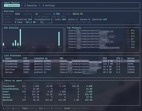Click the j/↓ move hint
This screenshot has width=142, height=111.
pos(44,108)
